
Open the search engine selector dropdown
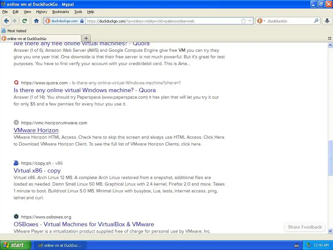pos(261,21)
